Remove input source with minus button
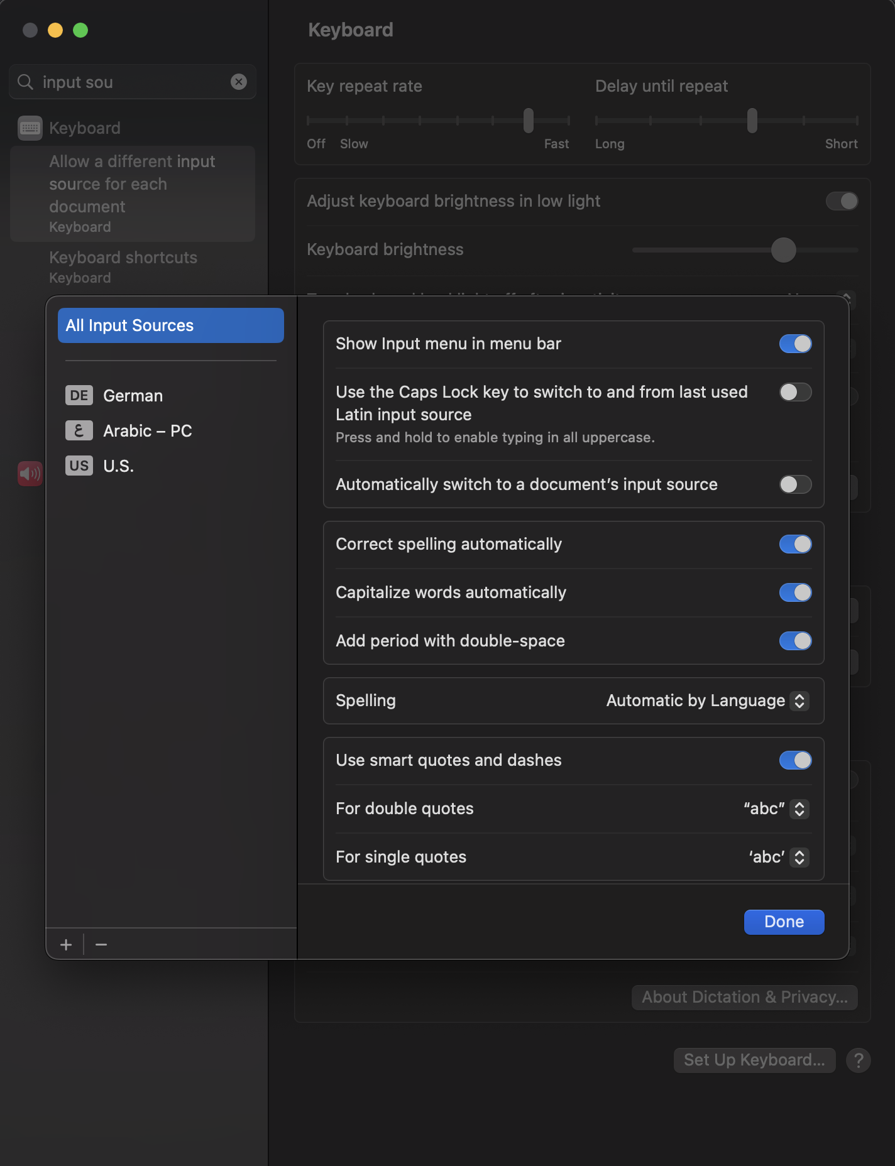This screenshot has height=1166, width=895. coord(101,945)
